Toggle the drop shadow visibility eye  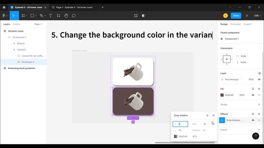[253, 120]
